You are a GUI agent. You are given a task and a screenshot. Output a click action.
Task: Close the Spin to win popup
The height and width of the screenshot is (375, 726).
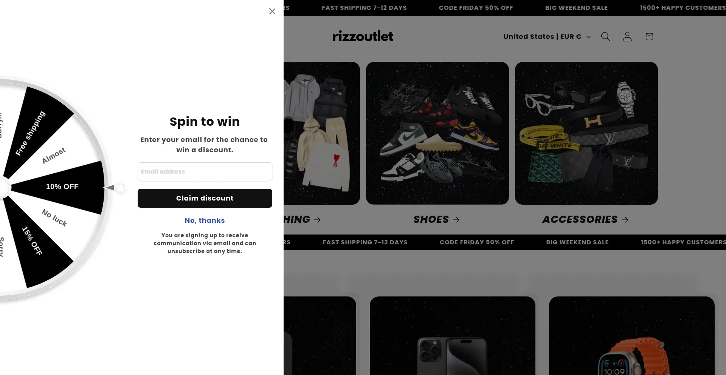click(272, 11)
